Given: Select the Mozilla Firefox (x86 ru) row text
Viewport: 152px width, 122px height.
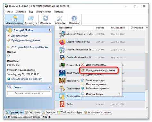Looking at the screenshot, I should point(78,42).
